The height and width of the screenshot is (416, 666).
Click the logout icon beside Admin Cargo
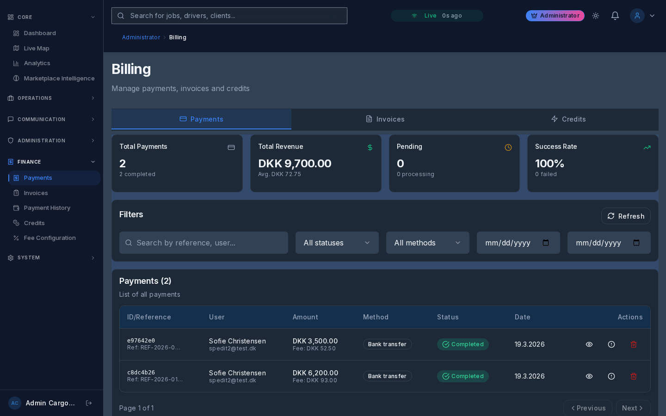[x=89, y=403]
